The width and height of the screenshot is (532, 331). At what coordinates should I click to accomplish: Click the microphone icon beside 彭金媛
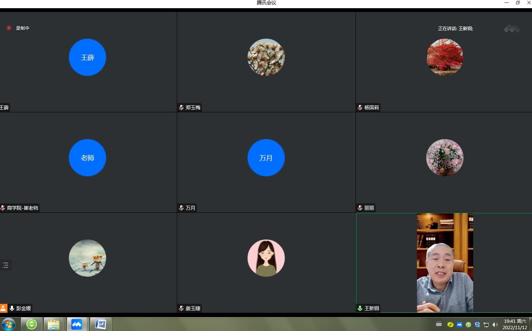pos(12,308)
